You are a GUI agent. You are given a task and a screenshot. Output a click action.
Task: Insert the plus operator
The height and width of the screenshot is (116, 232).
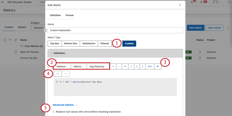113,66
